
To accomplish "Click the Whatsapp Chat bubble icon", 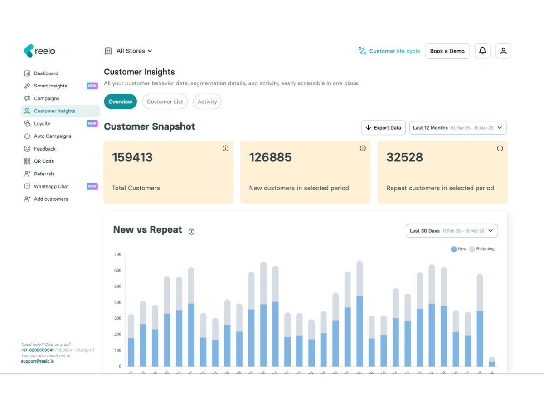I will (x=27, y=186).
